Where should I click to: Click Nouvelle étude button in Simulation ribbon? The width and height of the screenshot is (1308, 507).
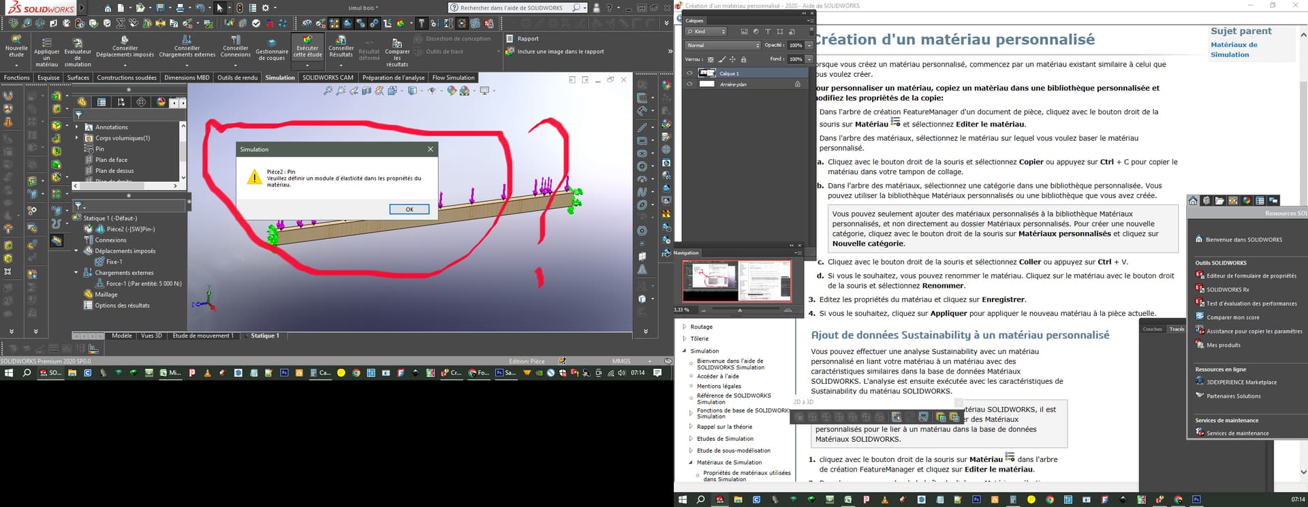pyautogui.click(x=16, y=46)
